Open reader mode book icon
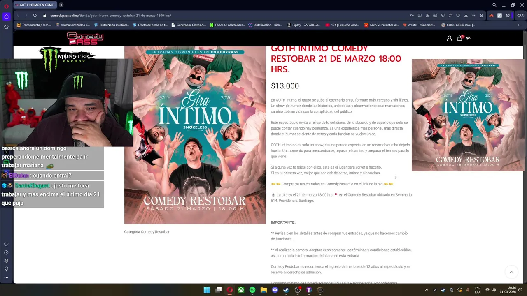The image size is (527, 296). point(420,16)
